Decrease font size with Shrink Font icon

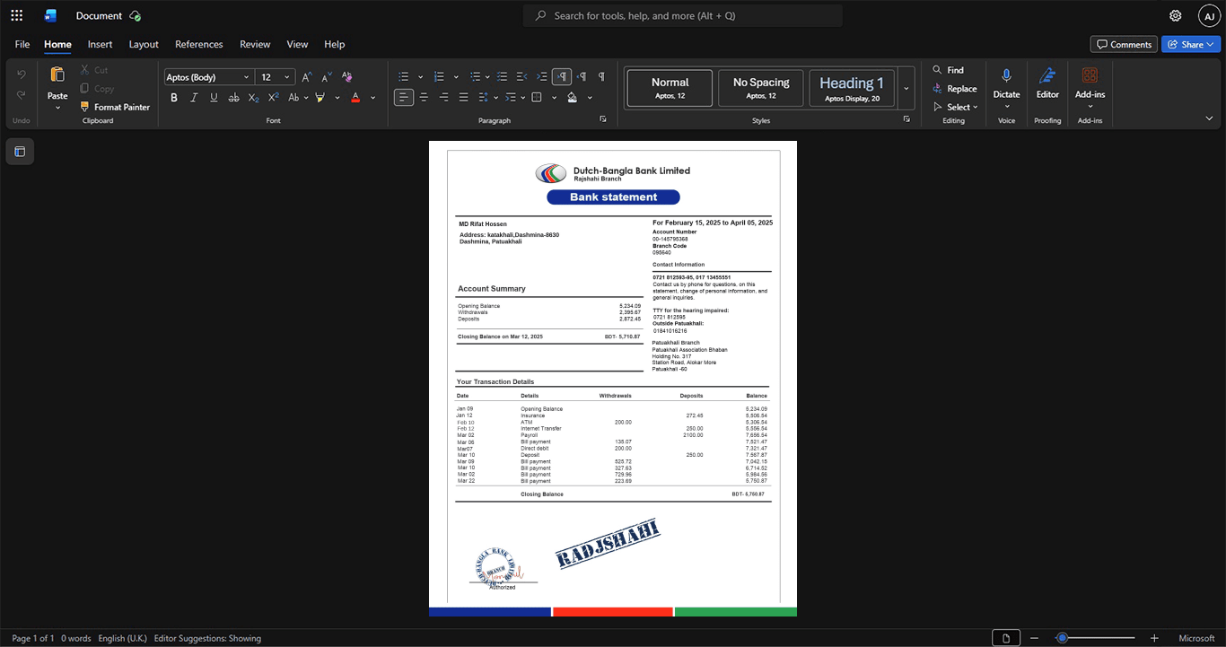click(x=327, y=77)
